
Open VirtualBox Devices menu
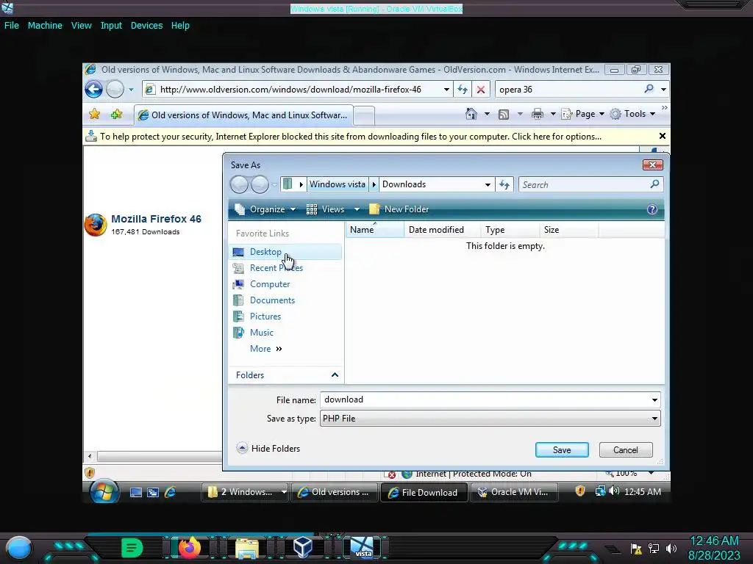tap(146, 26)
